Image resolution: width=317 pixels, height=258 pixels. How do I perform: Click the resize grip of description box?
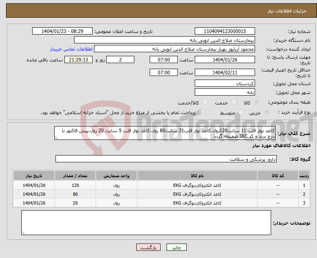[56, 138]
